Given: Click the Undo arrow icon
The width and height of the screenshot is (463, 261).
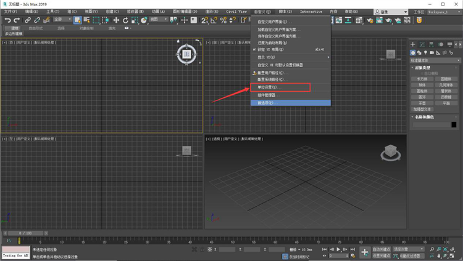Looking at the screenshot, I should pyautogui.click(x=7, y=20).
